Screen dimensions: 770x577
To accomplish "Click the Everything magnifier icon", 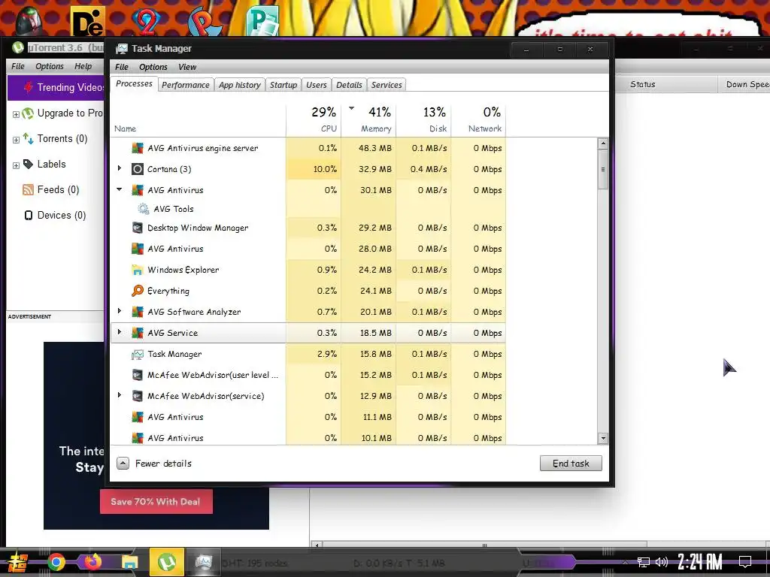I will [x=138, y=291].
